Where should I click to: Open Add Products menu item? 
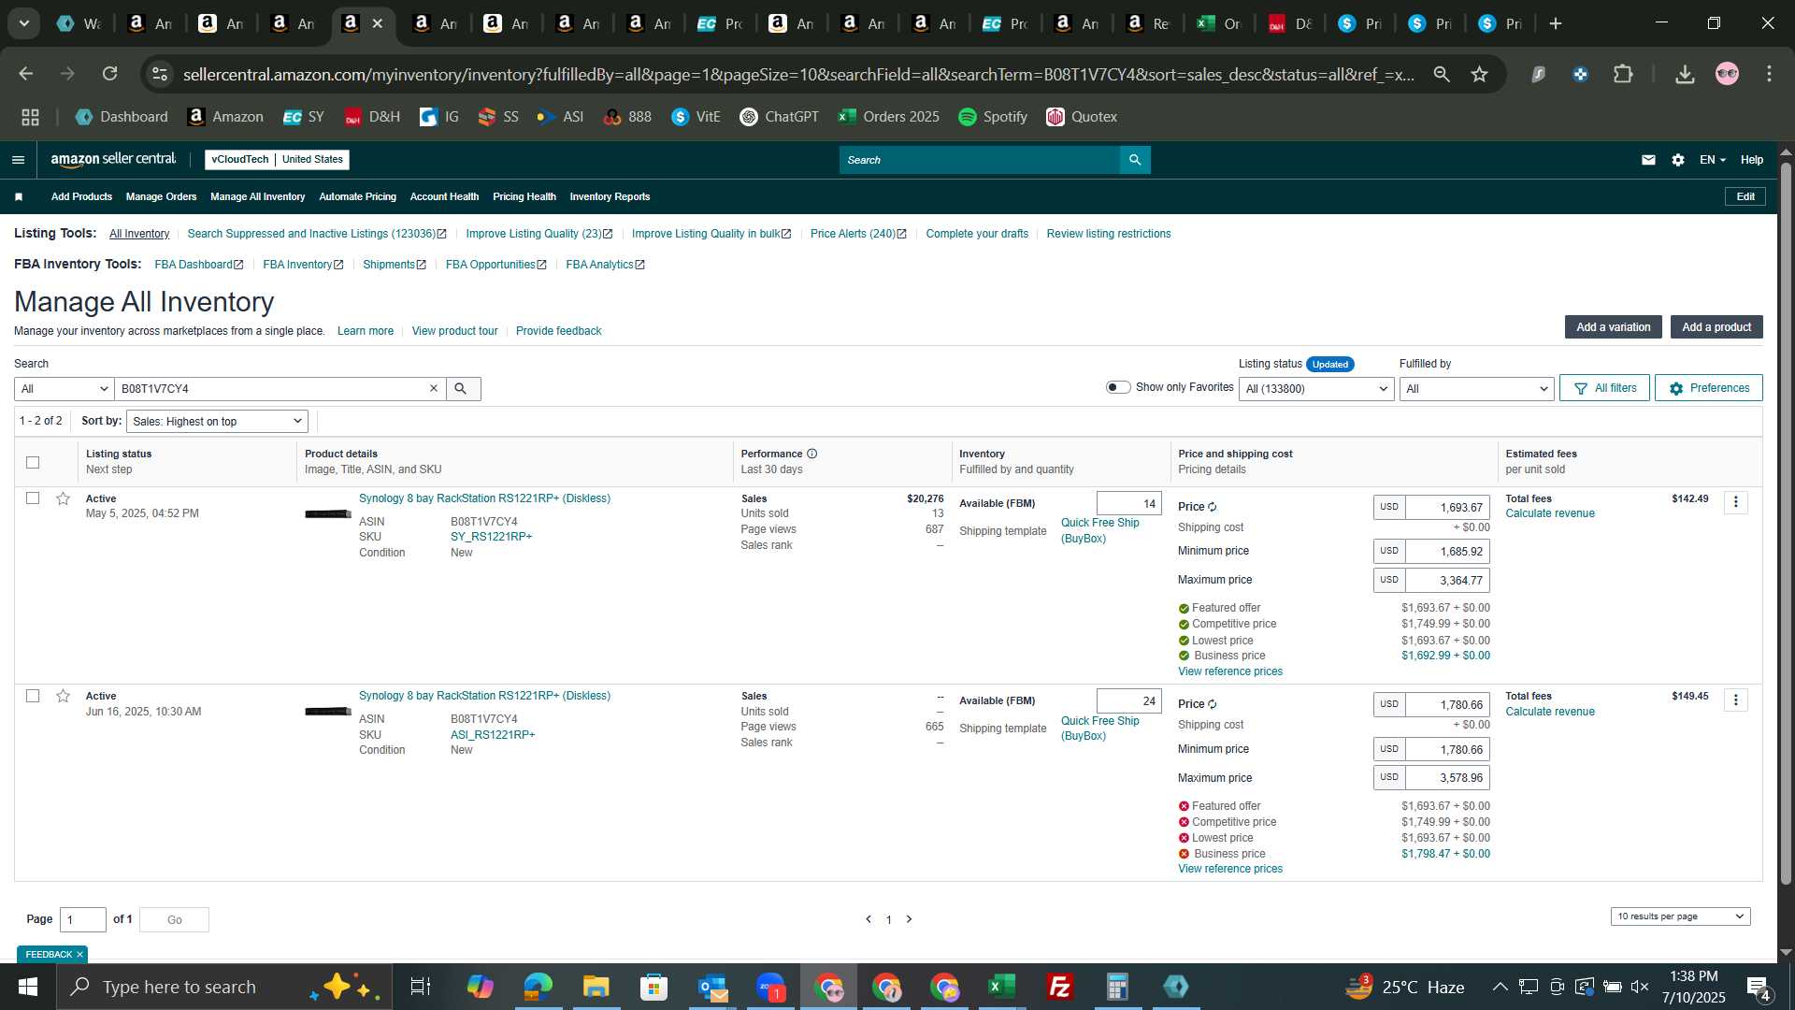(81, 197)
